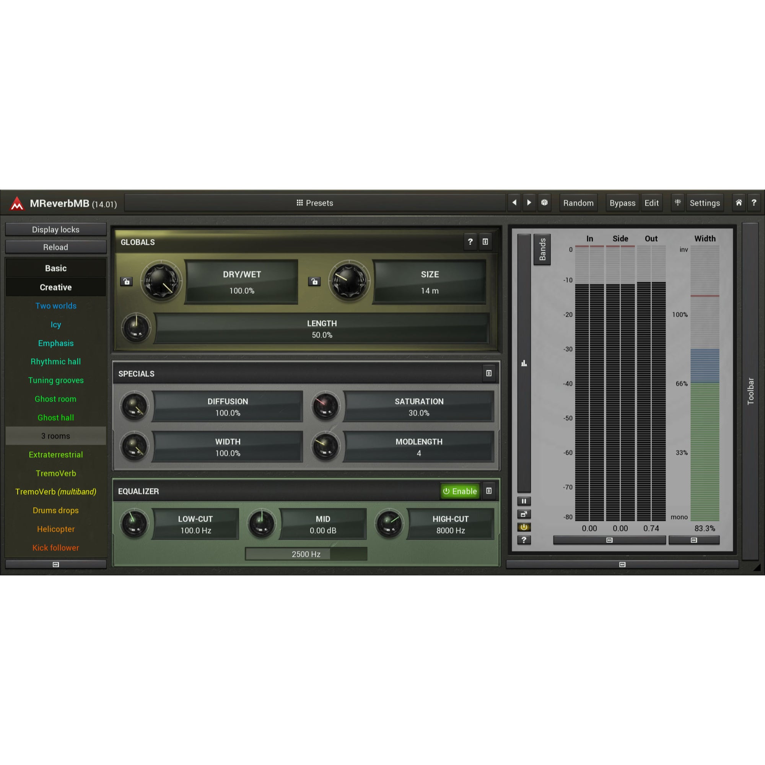Click the meter popup window icon
Image resolution: width=765 pixels, height=765 pixels.
524,514
